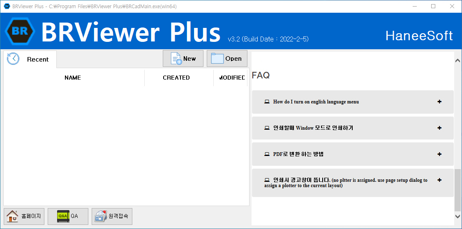Viewport: 462px width, 229px height.
Task: Click laptop icon beside PDF로 변환 FAQ
Action: point(267,154)
